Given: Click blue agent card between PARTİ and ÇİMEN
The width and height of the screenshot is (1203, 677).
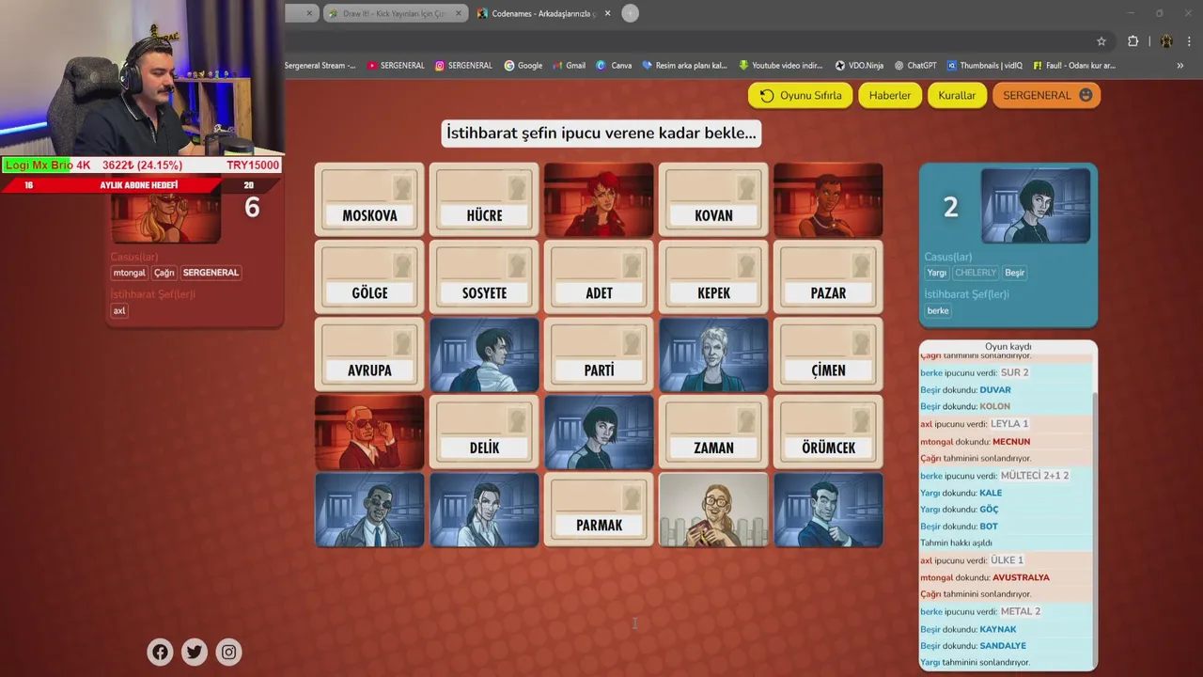Looking at the screenshot, I should [x=713, y=354].
